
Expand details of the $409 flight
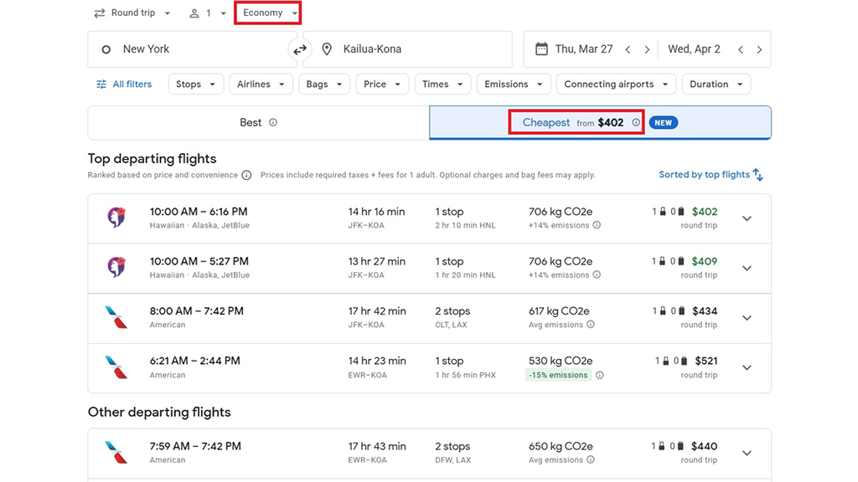747,268
